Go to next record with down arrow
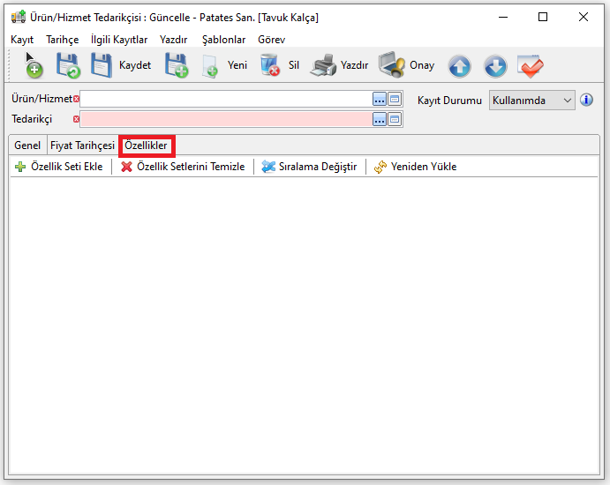Screen dimensions: 610x485 [x=495, y=66]
